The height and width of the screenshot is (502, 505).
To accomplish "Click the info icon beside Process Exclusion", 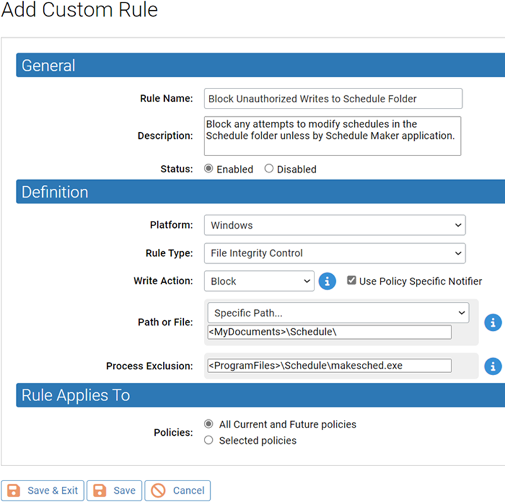I will [493, 366].
